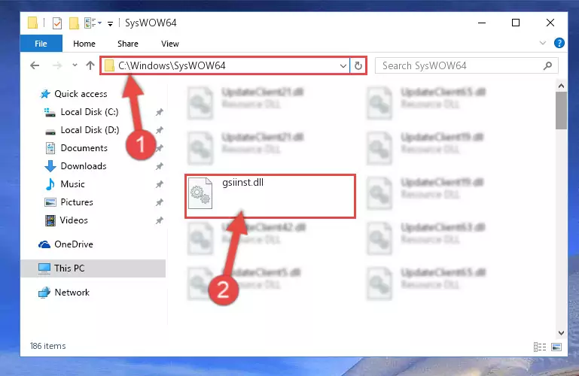Viewport: 579px width, 376px height.
Task: Click pin icon next to Videos
Action: [159, 220]
